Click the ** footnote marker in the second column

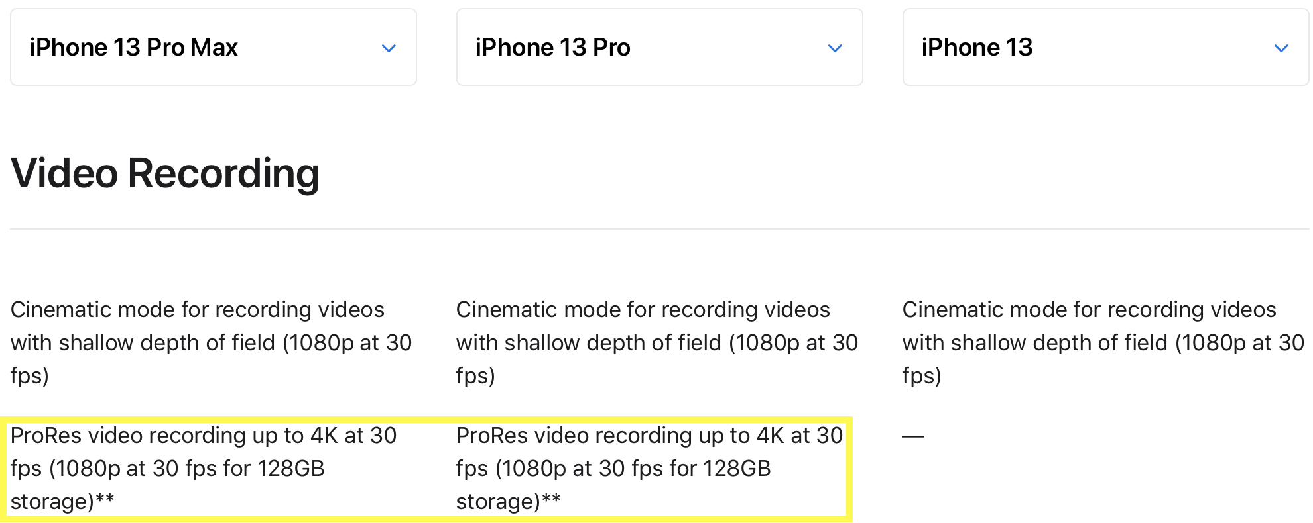click(551, 498)
